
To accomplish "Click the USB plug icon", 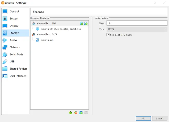I will [5, 61].
